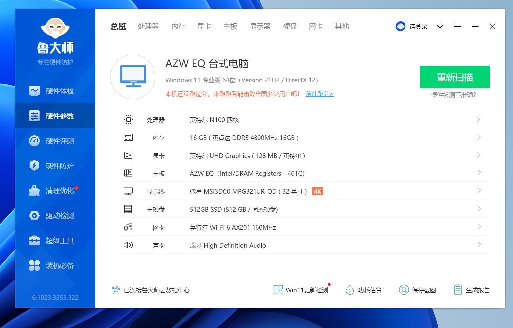The width and height of the screenshot is (513, 328).
Task: Minimize the 鲁大师 window
Action: pyautogui.click(x=475, y=26)
